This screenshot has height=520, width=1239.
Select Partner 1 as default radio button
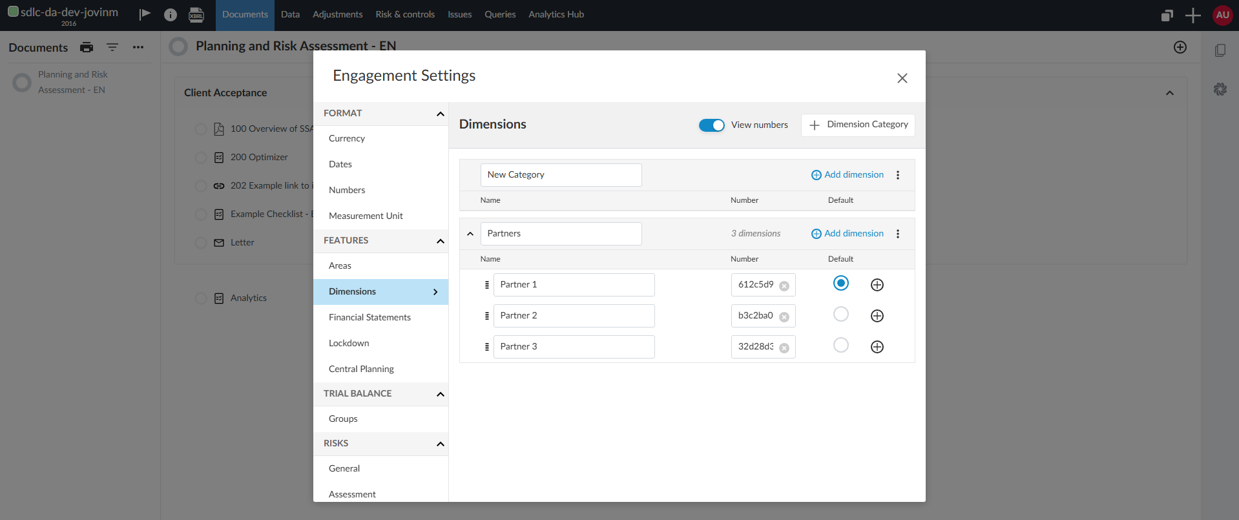841,283
